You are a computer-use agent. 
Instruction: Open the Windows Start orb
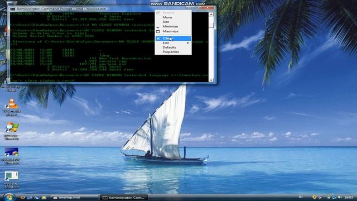pos(9,197)
